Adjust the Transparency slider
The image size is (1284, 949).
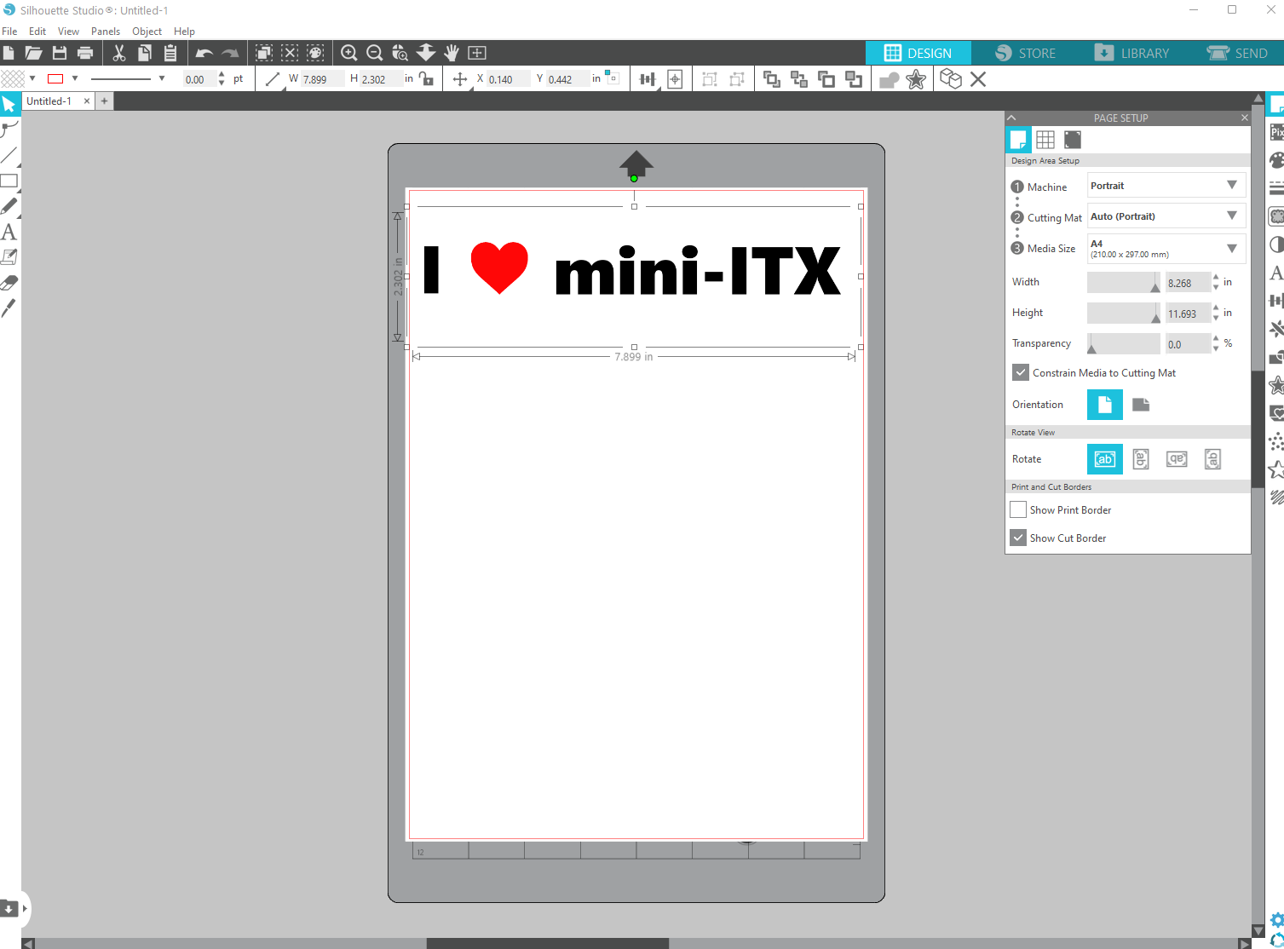(1123, 344)
